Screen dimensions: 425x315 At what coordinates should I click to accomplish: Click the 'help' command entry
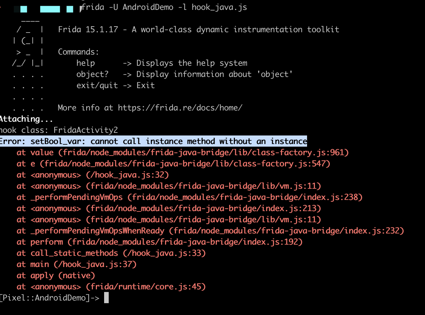[86, 63]
